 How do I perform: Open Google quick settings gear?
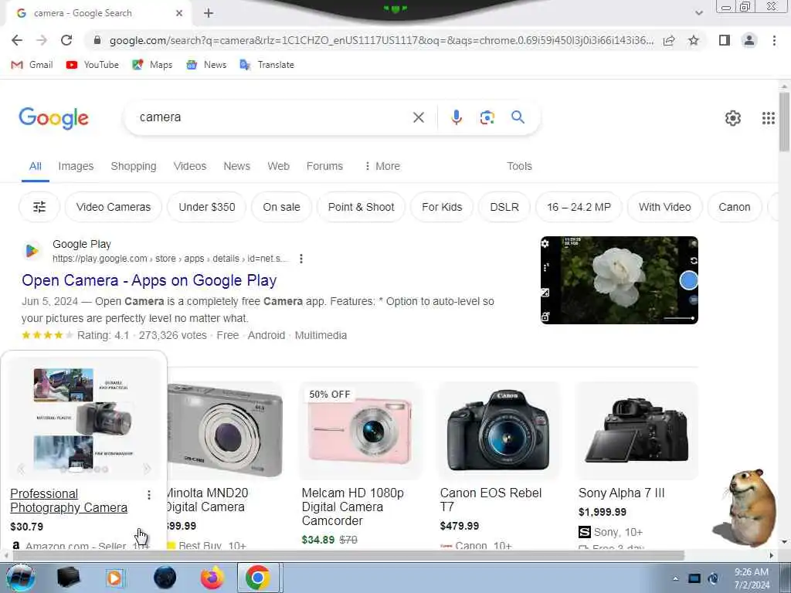coord(732,118)
